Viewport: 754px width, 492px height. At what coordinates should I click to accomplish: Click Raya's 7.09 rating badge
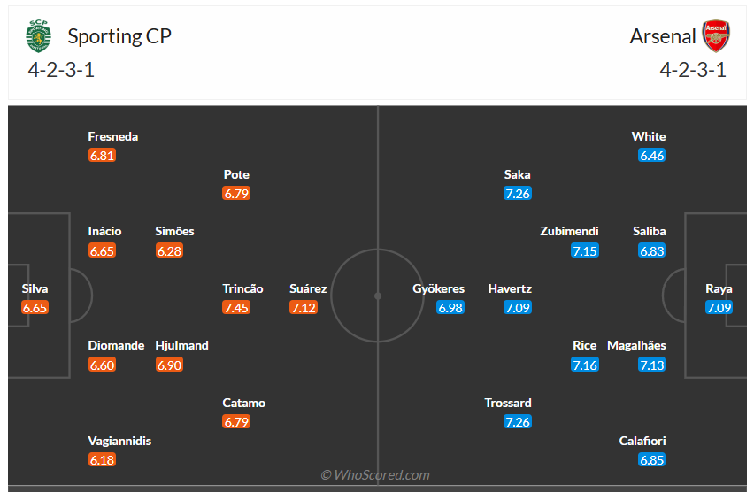pos(719,308)
